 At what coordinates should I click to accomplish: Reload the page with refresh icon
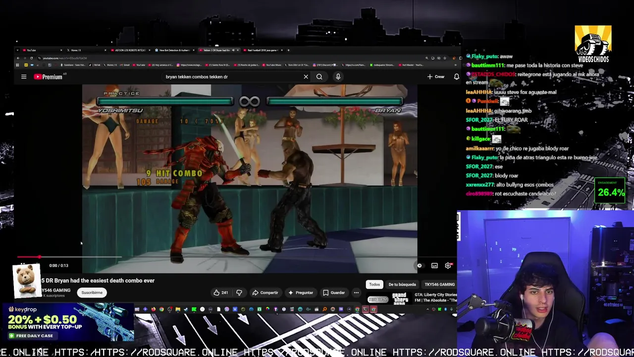click(31, 58)
